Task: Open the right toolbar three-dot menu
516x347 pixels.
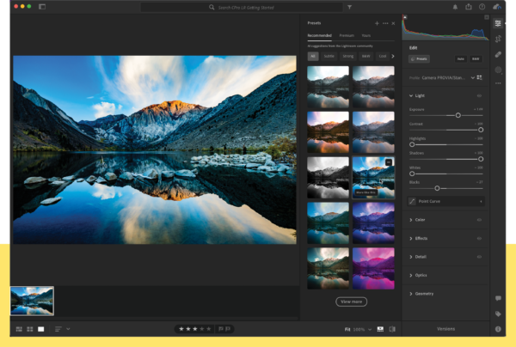Action: (x=498, y=83)
